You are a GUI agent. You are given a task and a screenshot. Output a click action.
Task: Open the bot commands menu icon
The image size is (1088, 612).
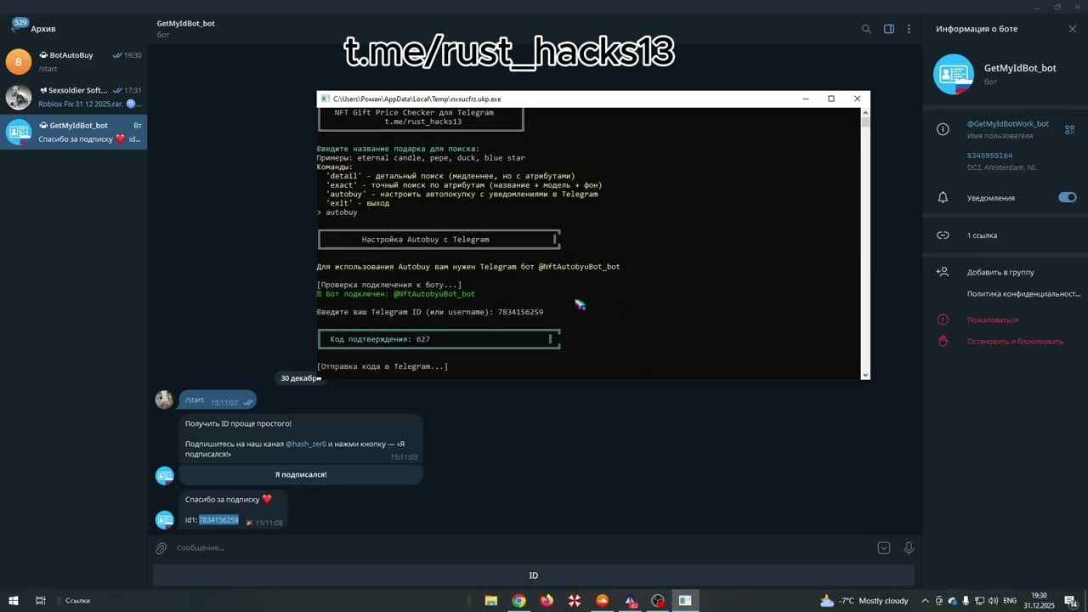[884, 548]
